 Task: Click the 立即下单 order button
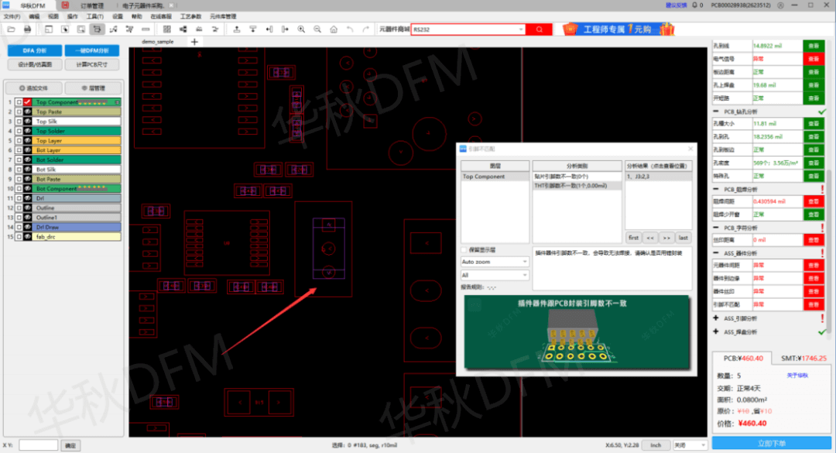tap(771, 444)
